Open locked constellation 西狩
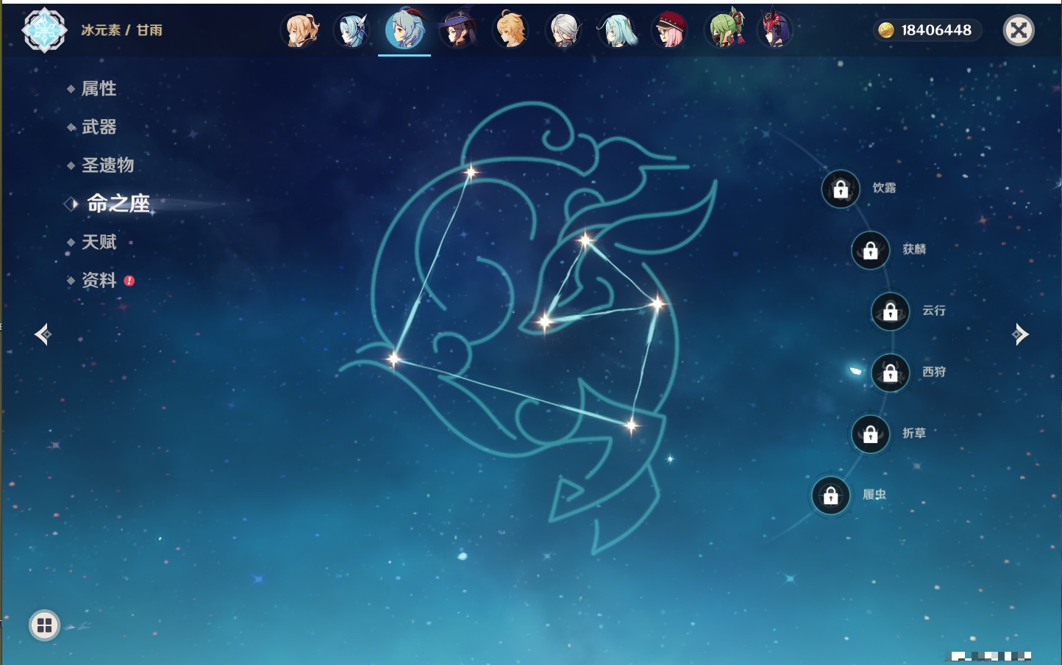Image resolution: width=1062 pixels, height=665 pixels. 891,373
